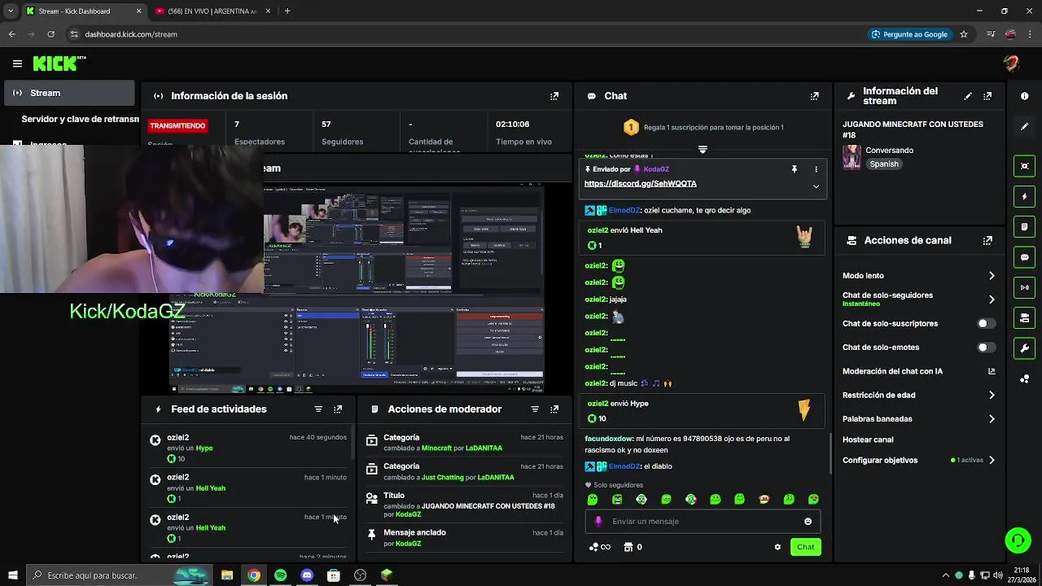Open the emoji picker in message box
1042x586 pixels.
(x=808, y=522)
